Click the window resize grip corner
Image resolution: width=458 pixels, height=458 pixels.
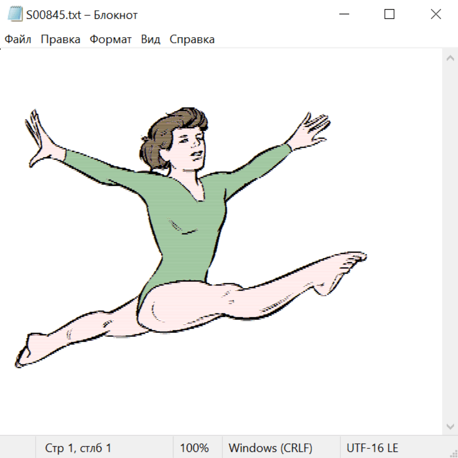[x=453, y=453]
